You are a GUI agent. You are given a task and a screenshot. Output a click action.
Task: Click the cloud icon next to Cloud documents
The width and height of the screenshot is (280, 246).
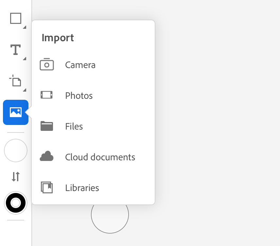47,157
